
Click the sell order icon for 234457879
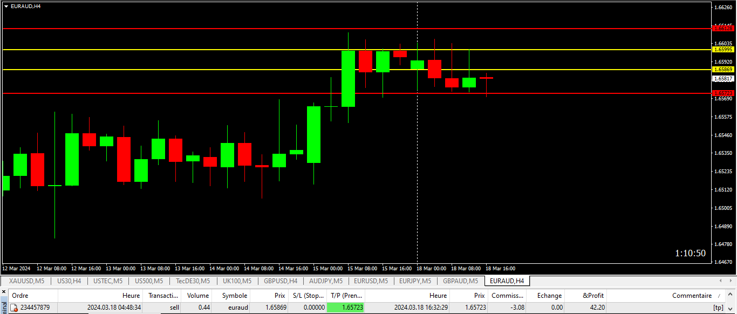[15, 308]
